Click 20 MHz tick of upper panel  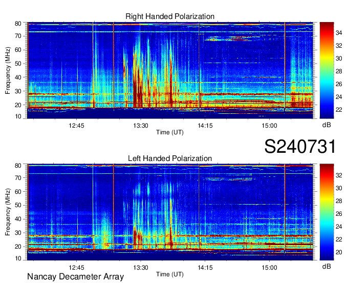(x=18, y=105)
